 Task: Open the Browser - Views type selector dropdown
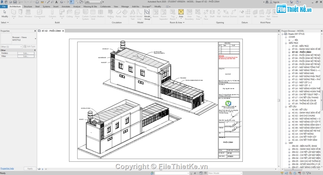pos(35,39)
